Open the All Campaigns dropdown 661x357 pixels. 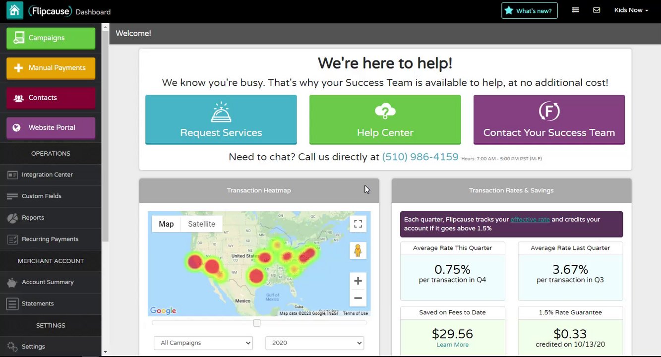click(x=203, y=343)
